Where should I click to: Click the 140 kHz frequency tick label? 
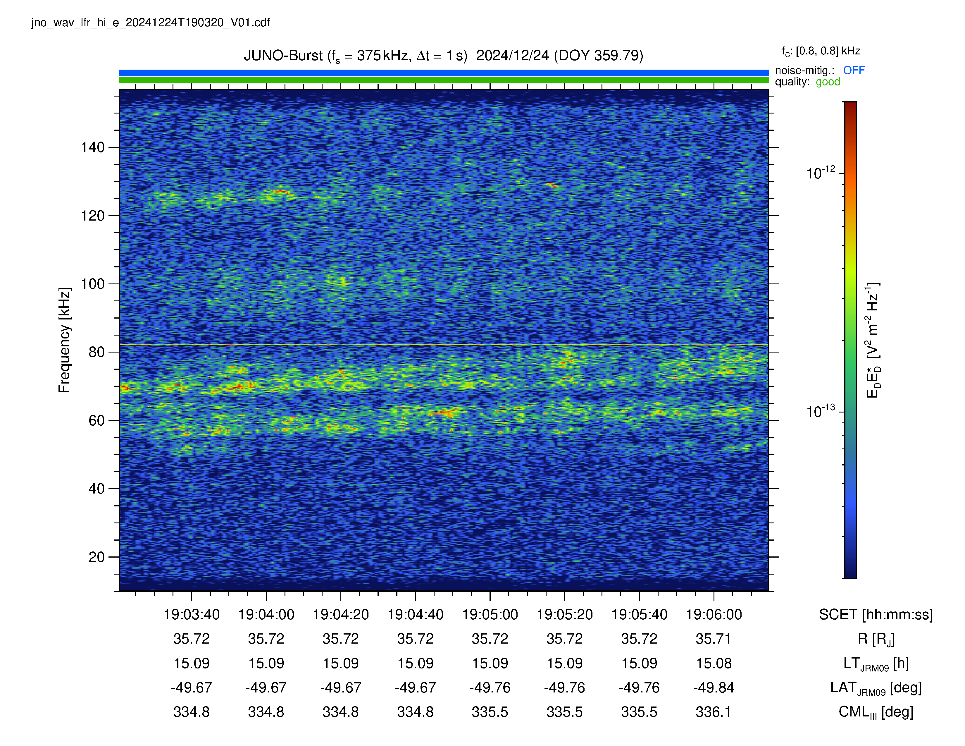[x=92, y=147]
